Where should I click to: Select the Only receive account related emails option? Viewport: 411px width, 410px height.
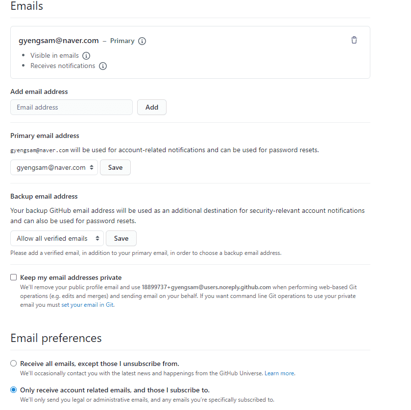click(x=13, y=390)
